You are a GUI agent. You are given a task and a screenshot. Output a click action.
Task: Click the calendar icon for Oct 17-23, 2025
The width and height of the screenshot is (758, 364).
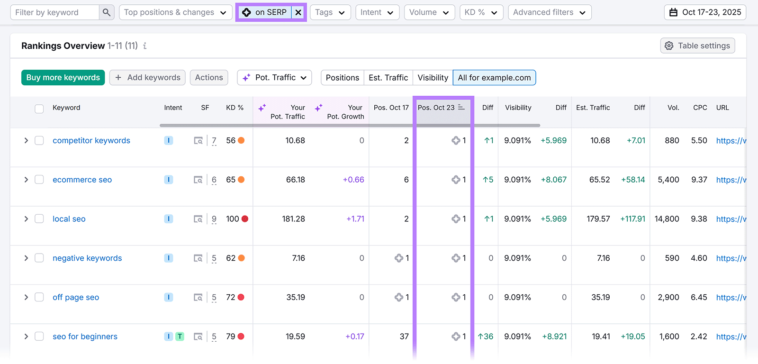(x=673, y=12)
